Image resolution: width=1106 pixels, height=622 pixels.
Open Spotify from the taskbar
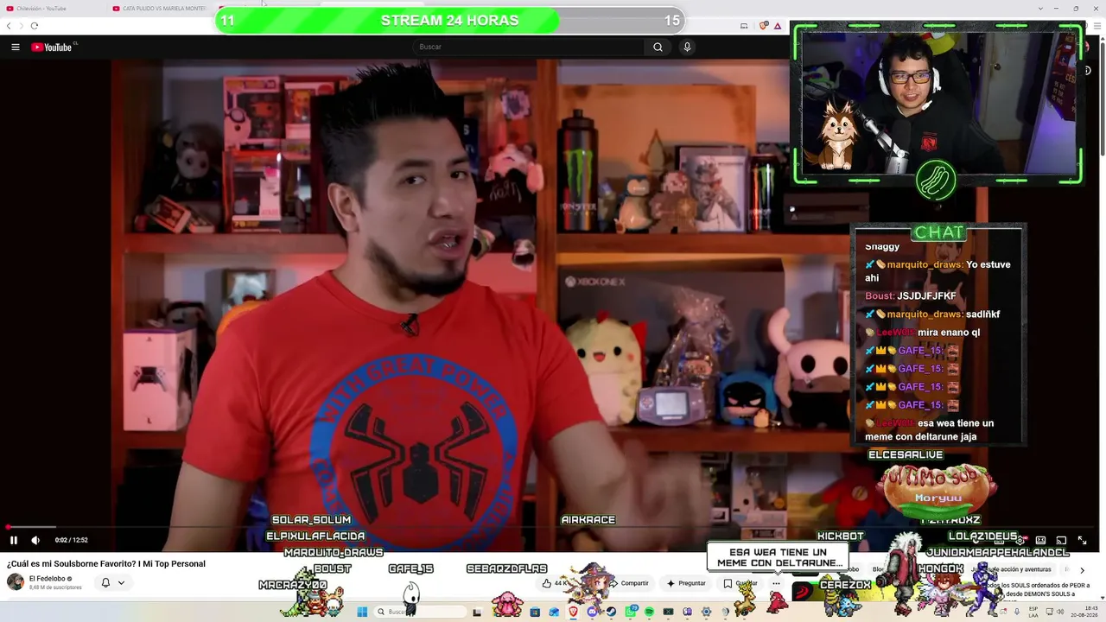coord(649,612)
